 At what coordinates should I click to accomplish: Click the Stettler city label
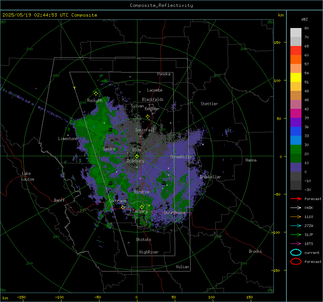tap(209, 104)
